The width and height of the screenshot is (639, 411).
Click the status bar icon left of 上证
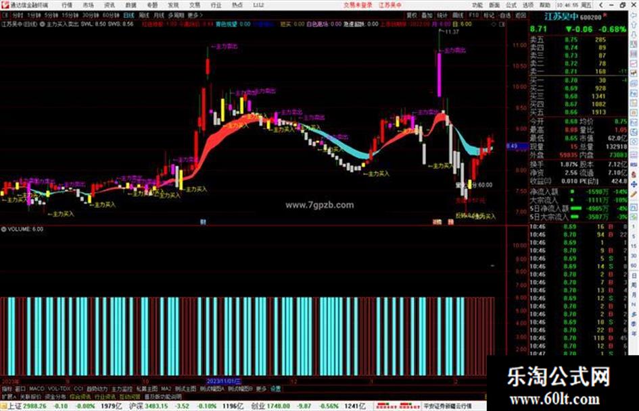tap(3, 406)
